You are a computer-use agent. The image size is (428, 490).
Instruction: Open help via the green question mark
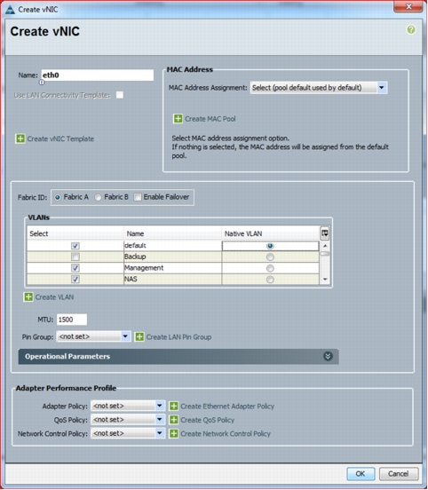click(x=411, y=29)
